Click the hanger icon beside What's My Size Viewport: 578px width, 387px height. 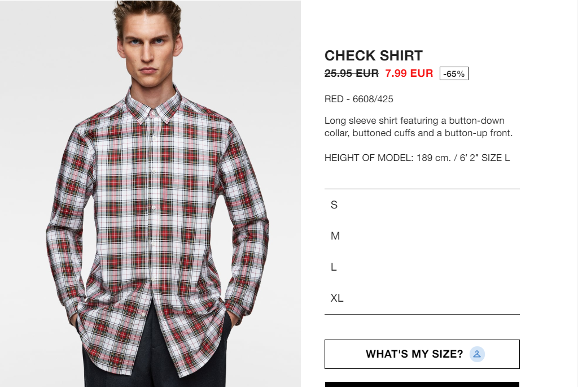point(477,354)
